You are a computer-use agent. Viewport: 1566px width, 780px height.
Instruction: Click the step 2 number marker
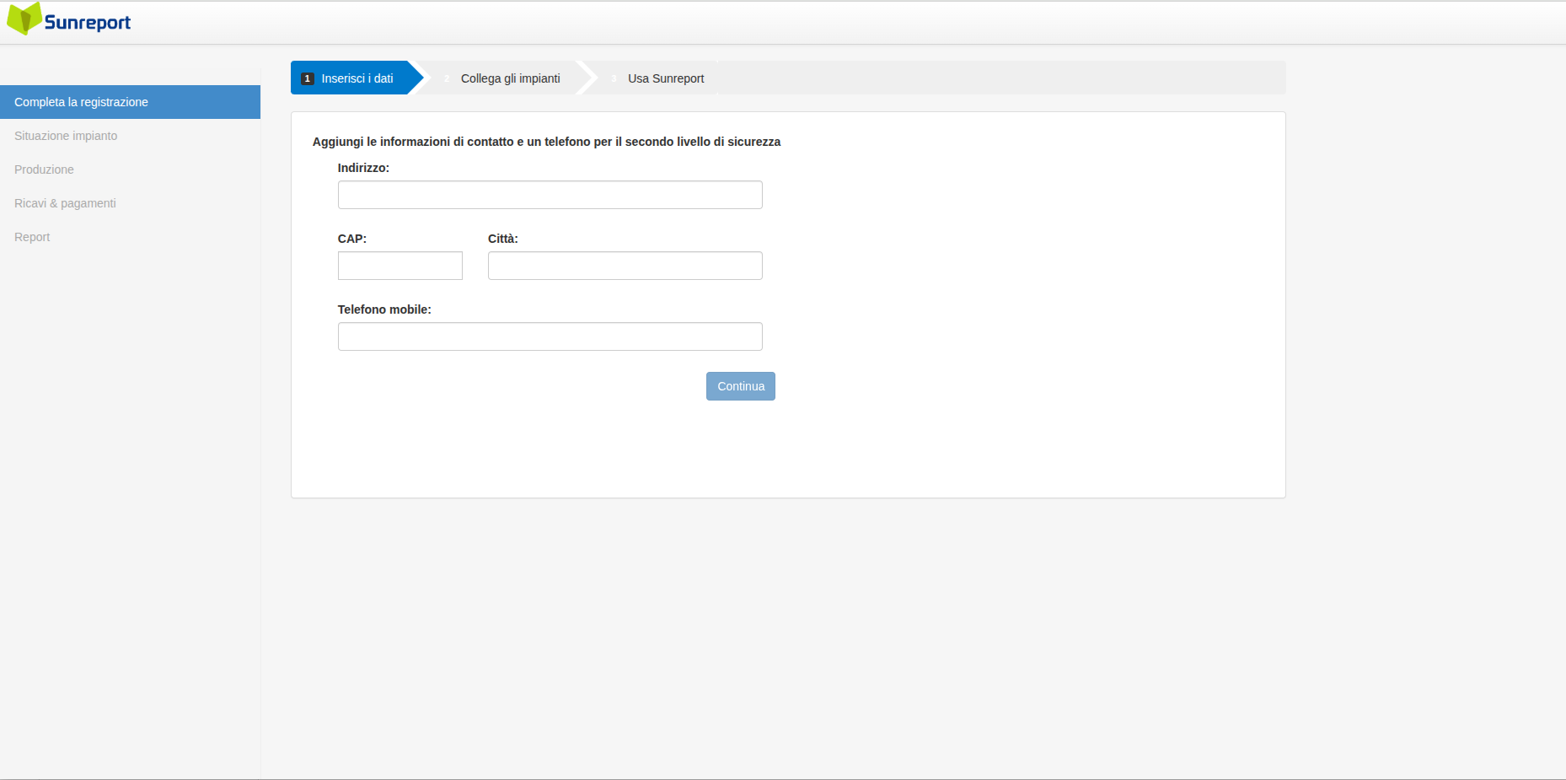(x=447, y=78)
